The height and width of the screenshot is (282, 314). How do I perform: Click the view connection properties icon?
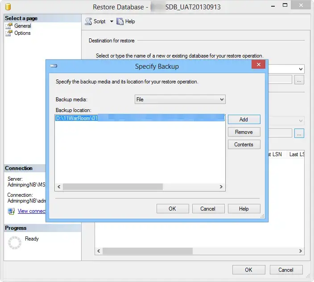11,211
